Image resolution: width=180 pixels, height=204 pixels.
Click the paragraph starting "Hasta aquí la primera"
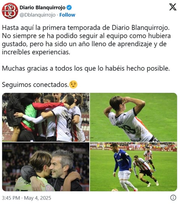[x=86, y=40]
